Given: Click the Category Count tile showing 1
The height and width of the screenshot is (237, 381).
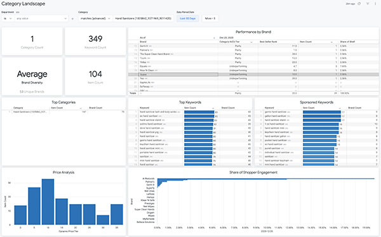Looking at the screenshot, I should [x=32, y=41].
